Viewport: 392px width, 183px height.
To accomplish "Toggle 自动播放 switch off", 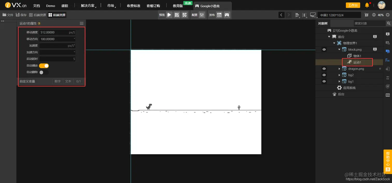I will click(x=44, y=66).
